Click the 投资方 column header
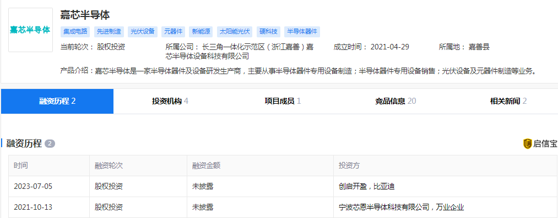 (349, 165)
